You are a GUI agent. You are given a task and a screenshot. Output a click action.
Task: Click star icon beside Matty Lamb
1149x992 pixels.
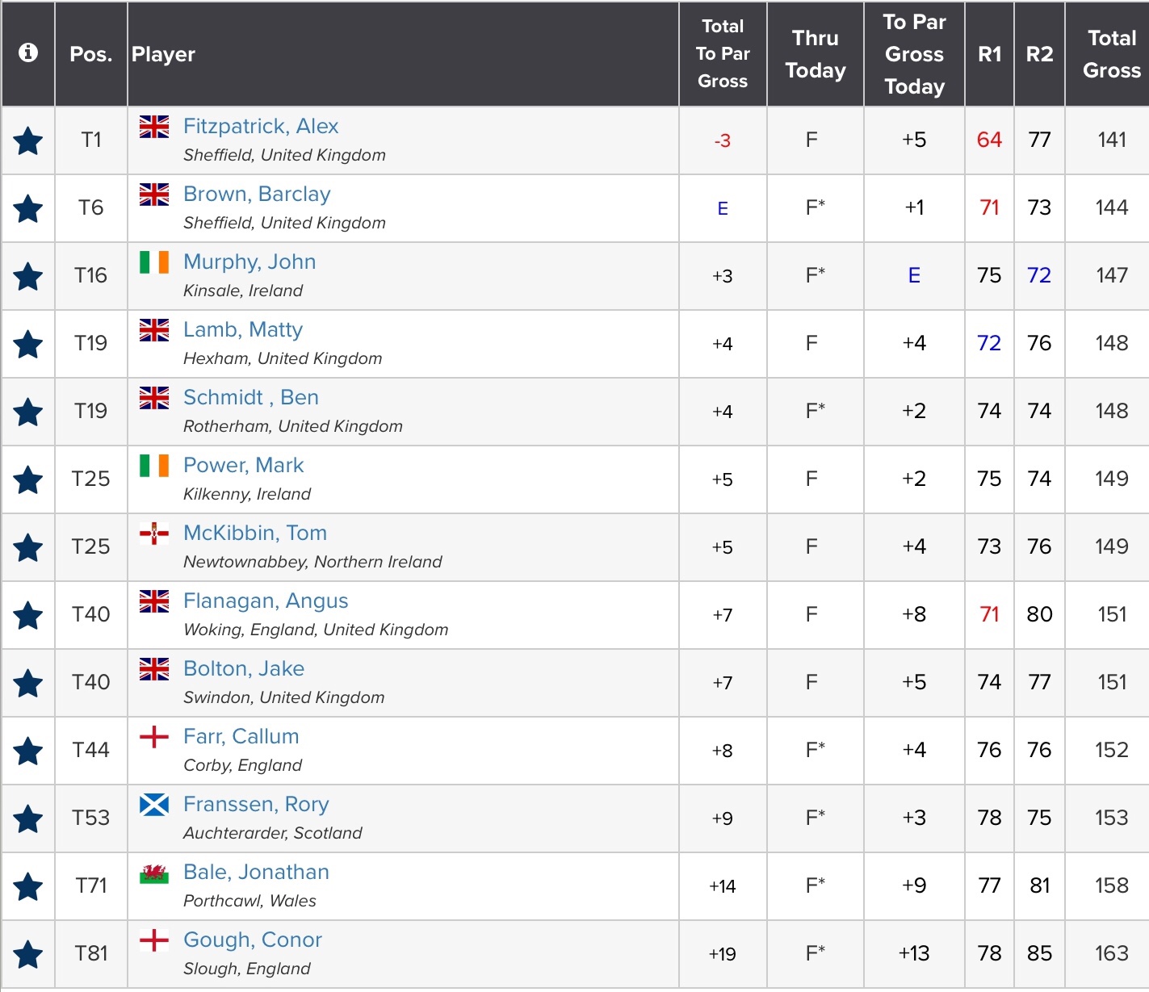coord(28,345)
